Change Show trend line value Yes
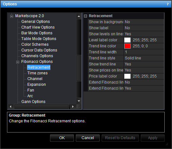The width and height of the screenshot is (172, 149). [144, 64]
